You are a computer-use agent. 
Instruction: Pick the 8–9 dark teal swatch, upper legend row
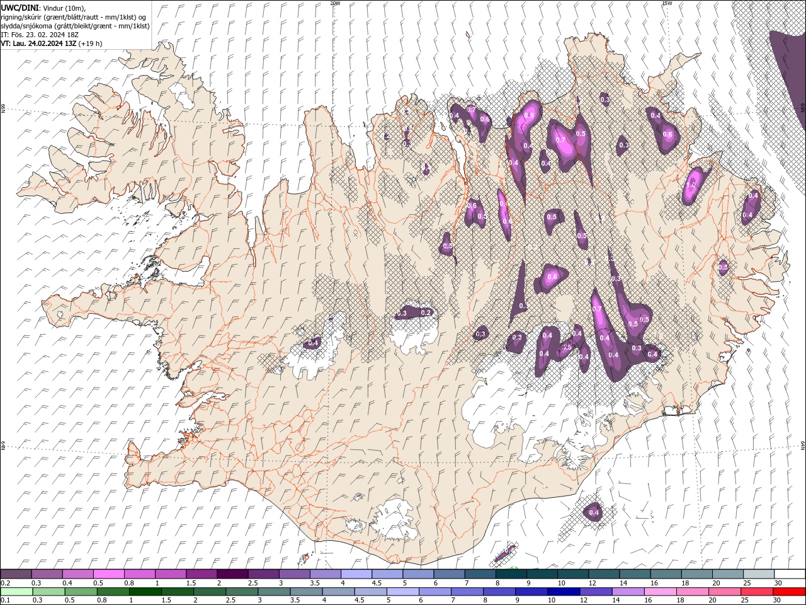click(511, 574)
